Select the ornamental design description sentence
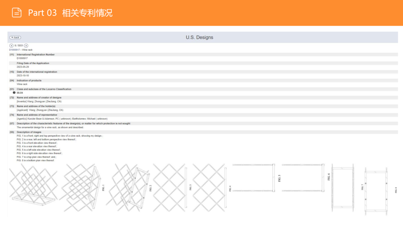The width and height of the screenshot is (403, 226). pyautogui.click(x=50, y=127)
